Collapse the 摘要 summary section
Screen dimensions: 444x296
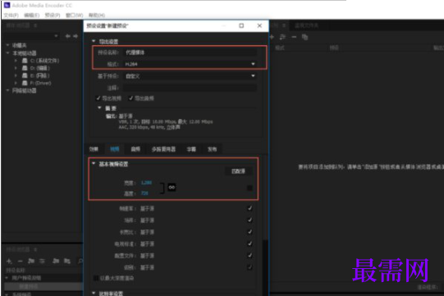99,107
